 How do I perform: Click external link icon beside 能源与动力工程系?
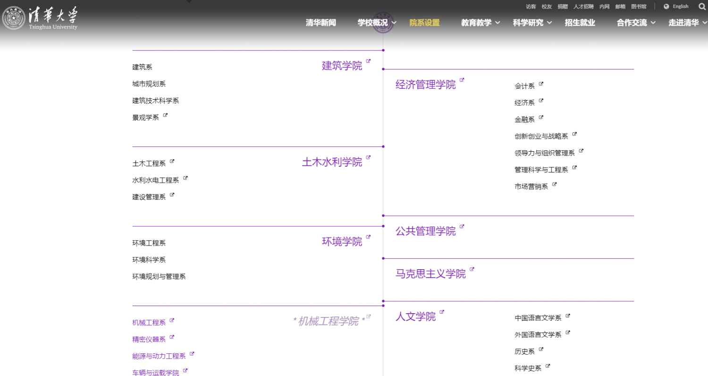(192, 354)
